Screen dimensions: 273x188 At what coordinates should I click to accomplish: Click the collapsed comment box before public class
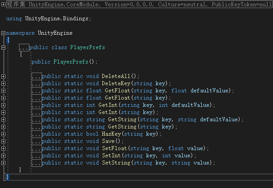click(x=24, y=47)
